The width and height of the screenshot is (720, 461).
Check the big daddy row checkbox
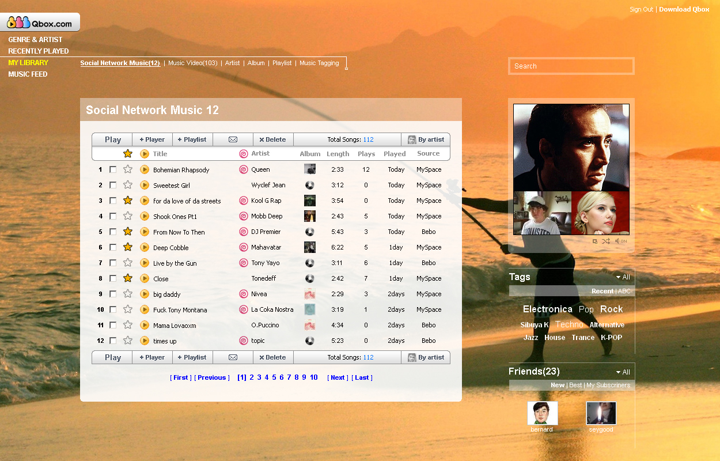coord(113,294)
